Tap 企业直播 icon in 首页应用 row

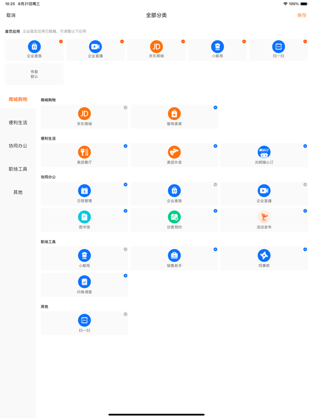click(95, 47)
